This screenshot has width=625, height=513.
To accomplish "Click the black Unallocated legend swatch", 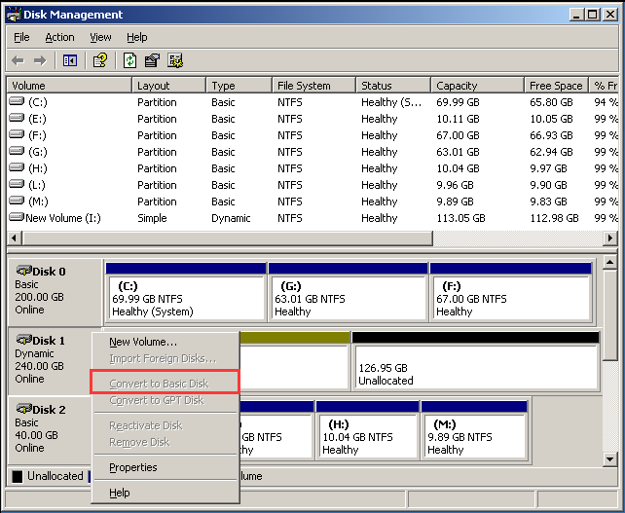I will pos(18,476).
